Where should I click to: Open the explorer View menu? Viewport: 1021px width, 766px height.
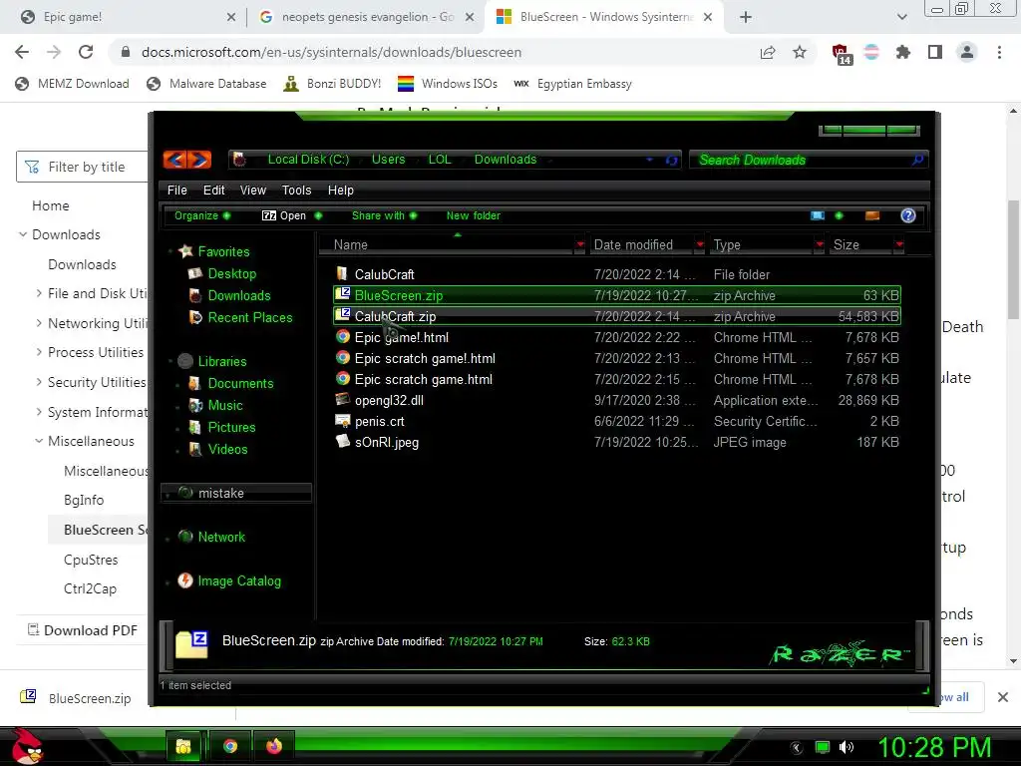pos(252,191)
